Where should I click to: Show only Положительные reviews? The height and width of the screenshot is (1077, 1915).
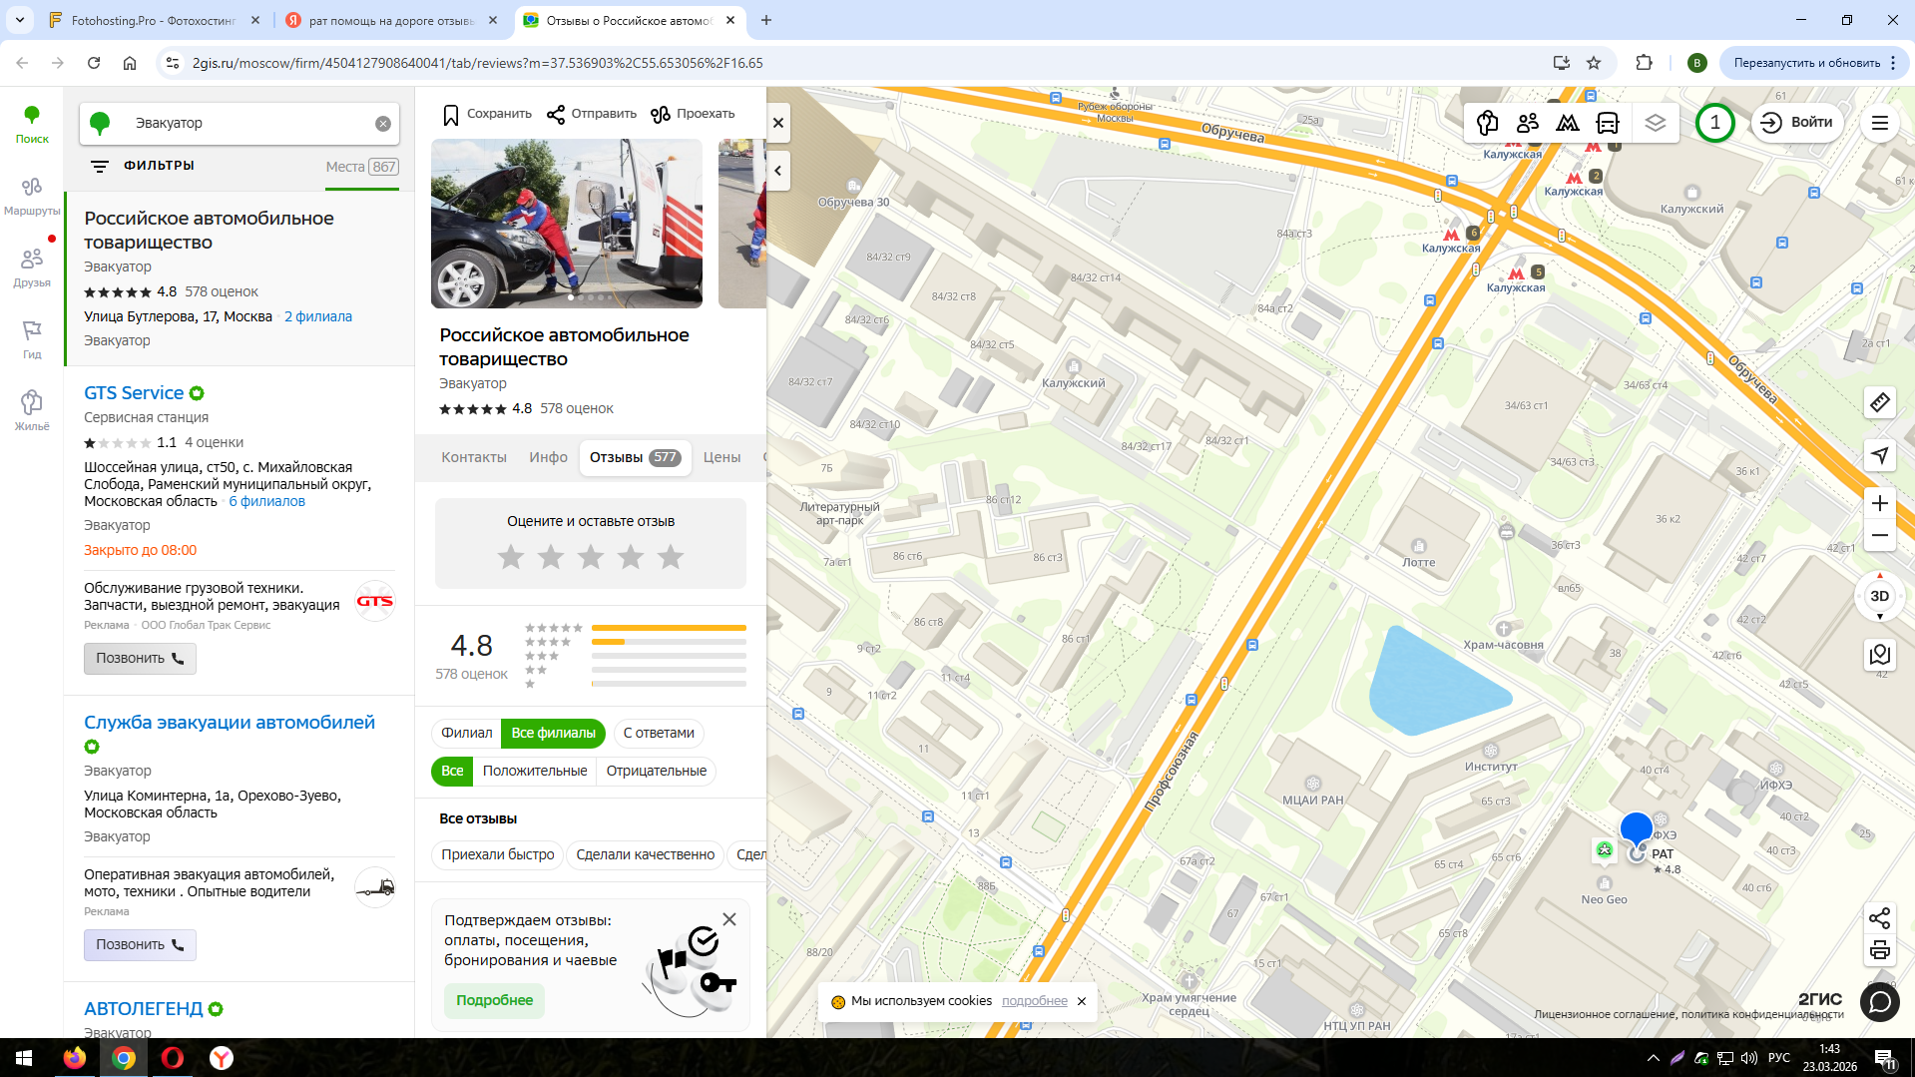pos(535,771)
